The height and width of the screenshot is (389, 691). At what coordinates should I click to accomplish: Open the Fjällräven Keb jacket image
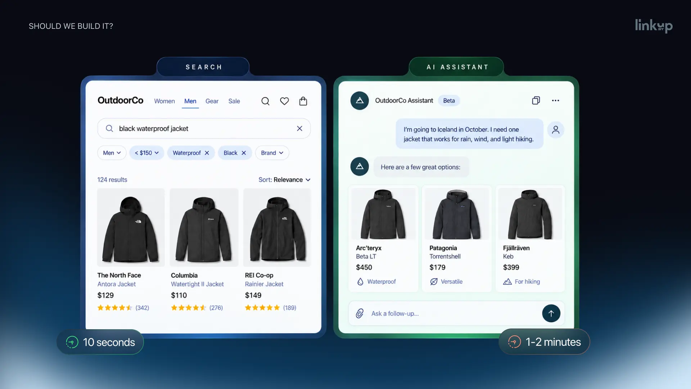tap(530, 214)
